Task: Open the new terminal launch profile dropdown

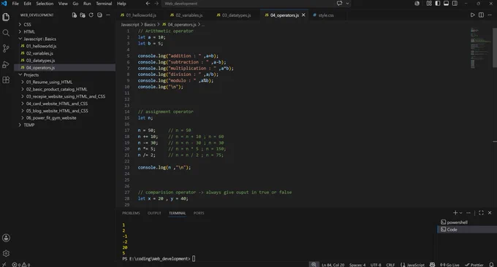Action: (461, 213)
